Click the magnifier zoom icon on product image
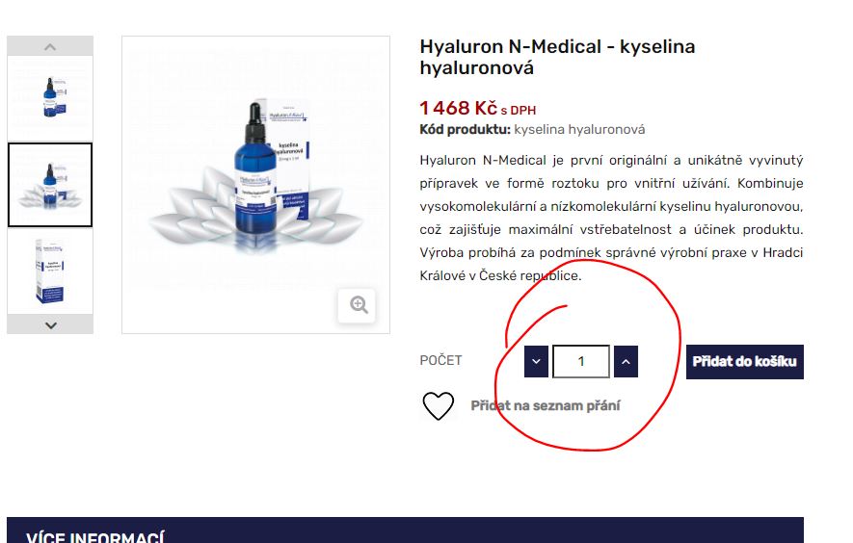Viewport: 853px width, 543px height. pos(357,305)
